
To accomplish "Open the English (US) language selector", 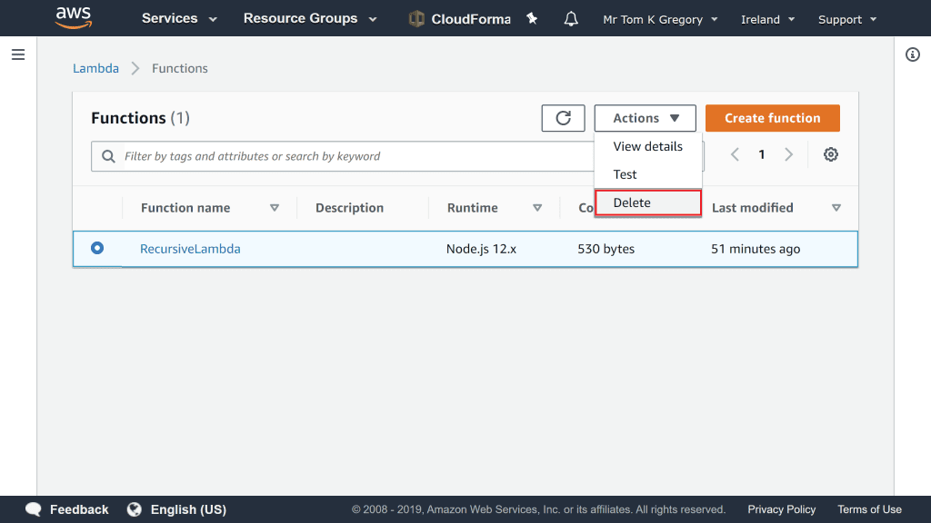I will 177,509.
